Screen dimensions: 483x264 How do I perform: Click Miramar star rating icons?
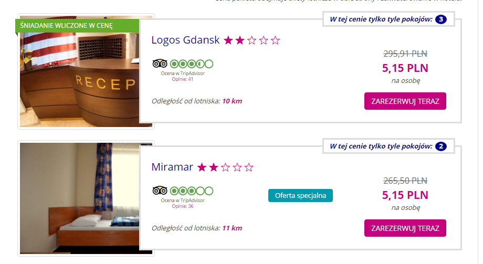coord(225,167)
